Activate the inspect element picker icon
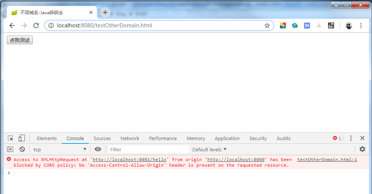The height and width of the screenshot is (194, 372). pos(11,138)
